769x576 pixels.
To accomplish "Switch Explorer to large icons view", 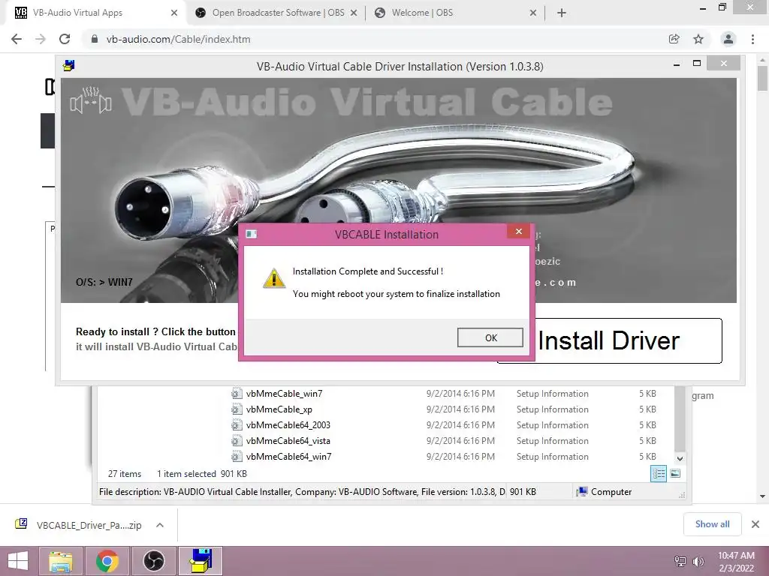I will (x=675, y=474).
